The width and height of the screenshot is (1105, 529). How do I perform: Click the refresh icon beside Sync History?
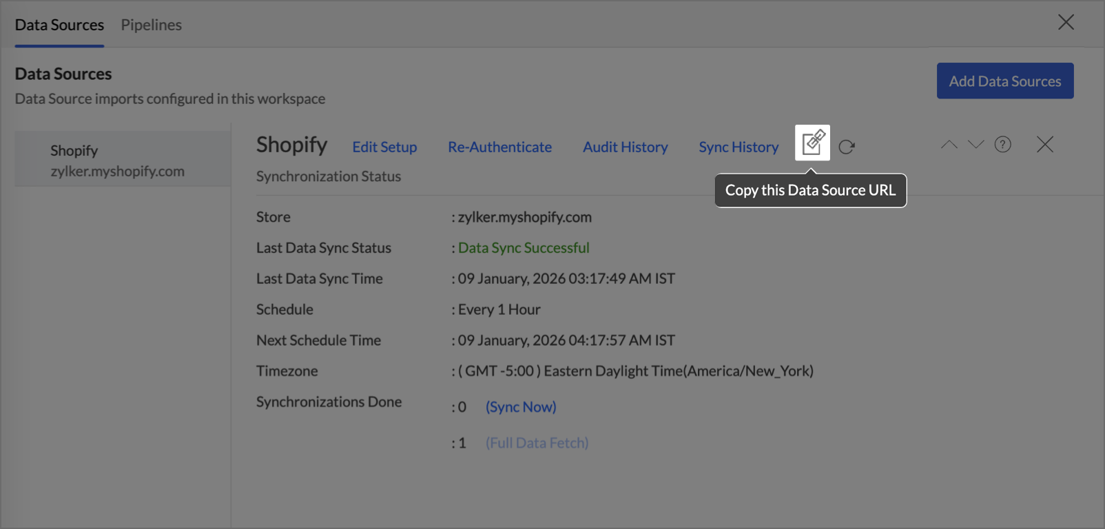tap(847, 147)
